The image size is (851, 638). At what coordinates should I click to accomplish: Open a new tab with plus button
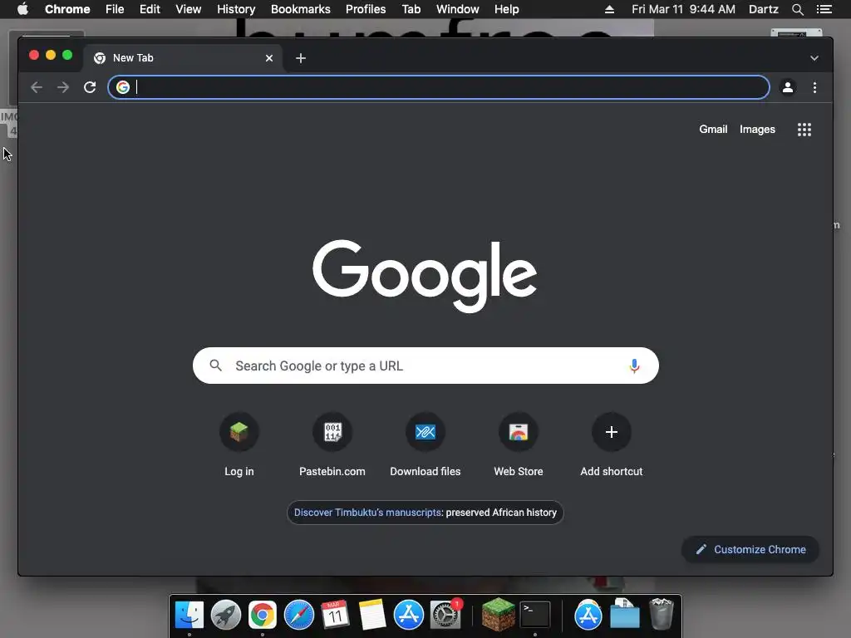click(301, 58)
